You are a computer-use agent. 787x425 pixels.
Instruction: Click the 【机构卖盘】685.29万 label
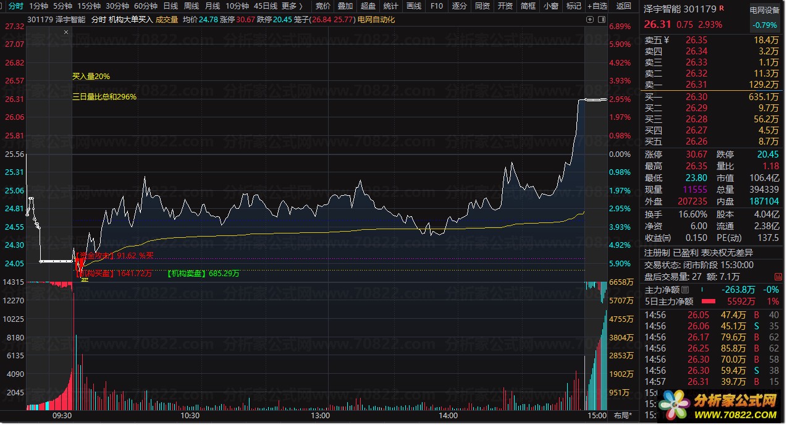[203, 273]
